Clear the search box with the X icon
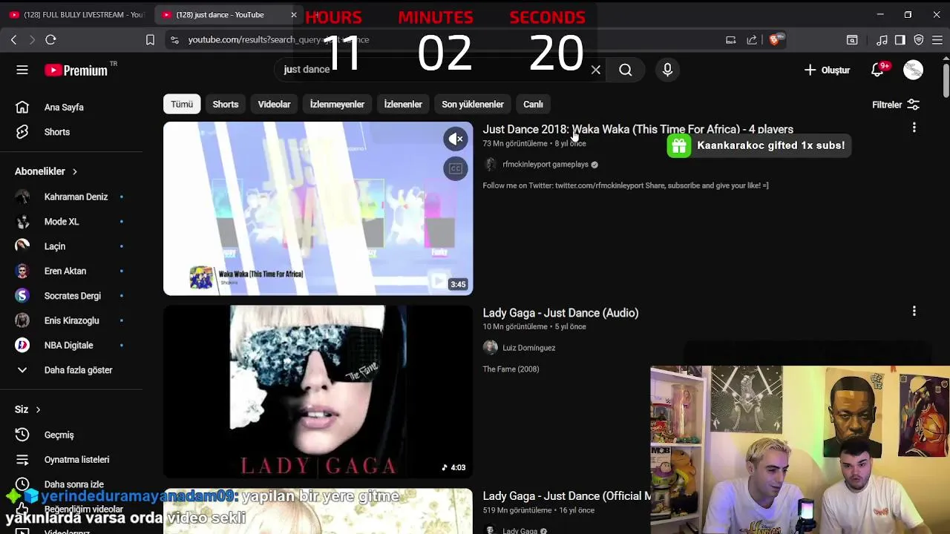 595,70
